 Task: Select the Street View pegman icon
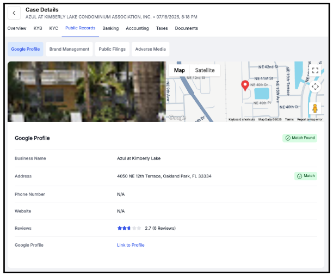tap(315, 108)
